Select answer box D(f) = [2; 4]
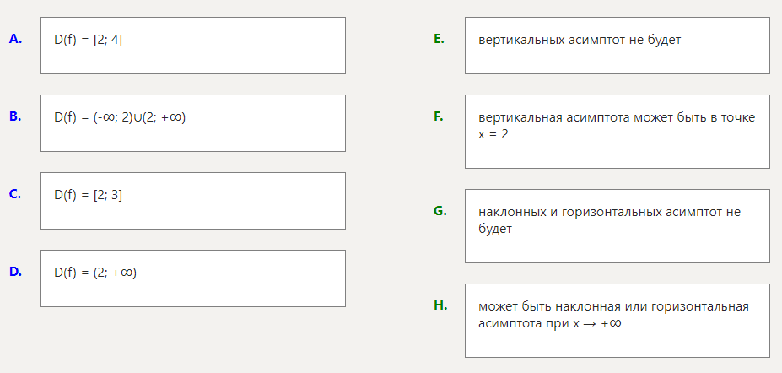Image resolution: width=782 pixels, height=373 pixels. 192,46
